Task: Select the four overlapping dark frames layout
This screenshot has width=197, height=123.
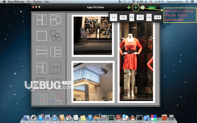Action: coord(56,36)
